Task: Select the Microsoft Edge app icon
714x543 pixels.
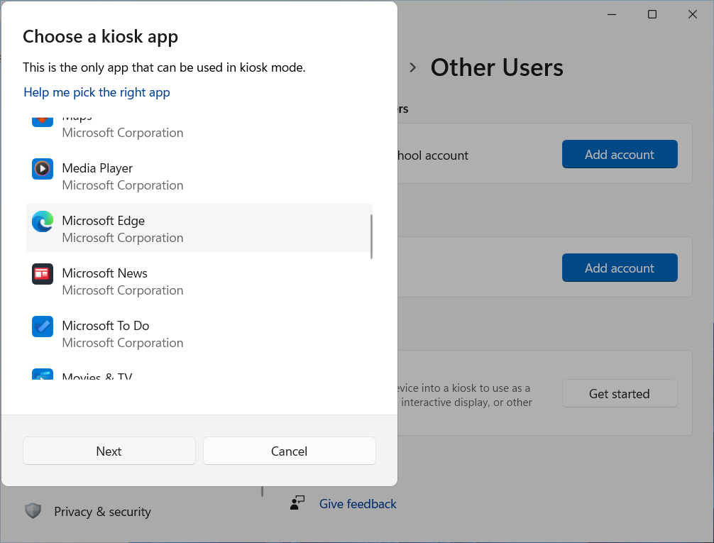Action: coord(43,221)
